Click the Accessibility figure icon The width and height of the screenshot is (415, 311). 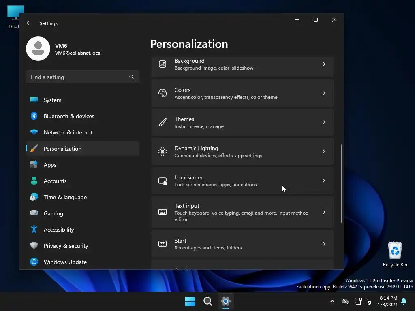pyautogui.click(x=34, y=229)
